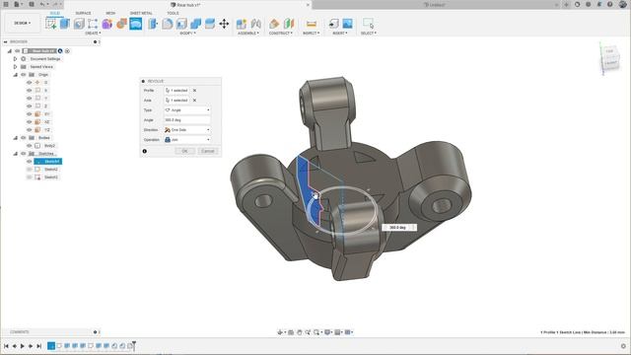Open the notifications bell icon
The height and width of the screenshot is (355, 631).
pos(599,4)
